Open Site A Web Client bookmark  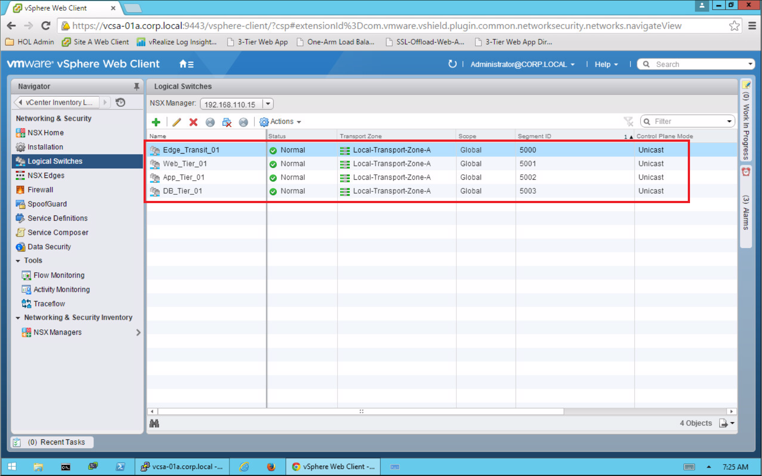pos(95,42)
